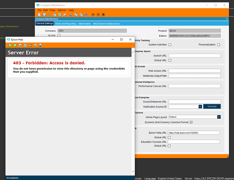This screenshot has width=234, height=180.
Task: Click the Home house icon in Epicor Help
Action: (30, 45)
